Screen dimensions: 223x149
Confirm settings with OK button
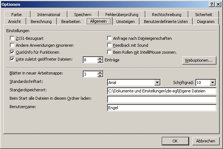175,141
